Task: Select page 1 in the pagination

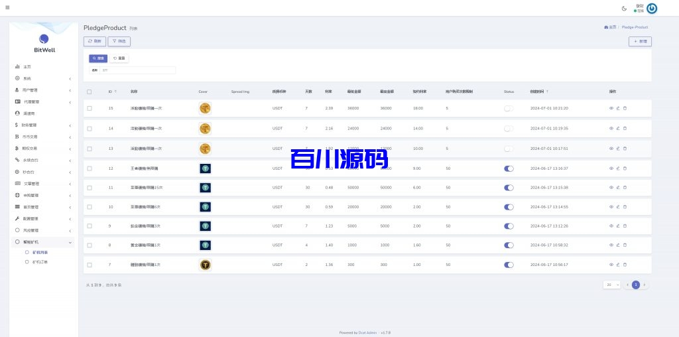Action: (636, 285)
